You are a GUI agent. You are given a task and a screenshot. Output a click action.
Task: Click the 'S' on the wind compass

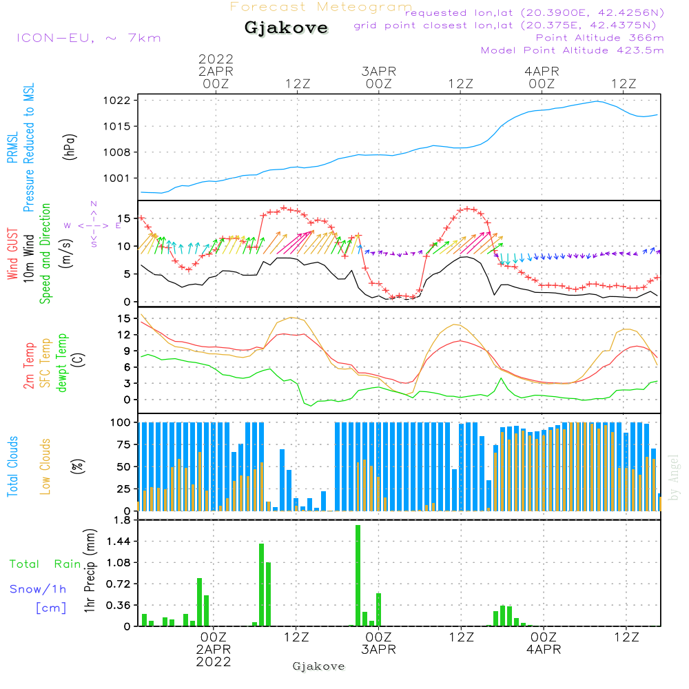[x=94, y=244]
